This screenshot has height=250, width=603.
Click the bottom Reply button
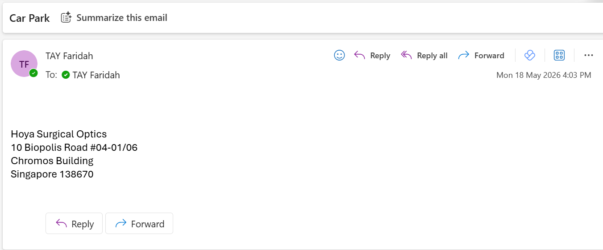[x=74, y=223]
